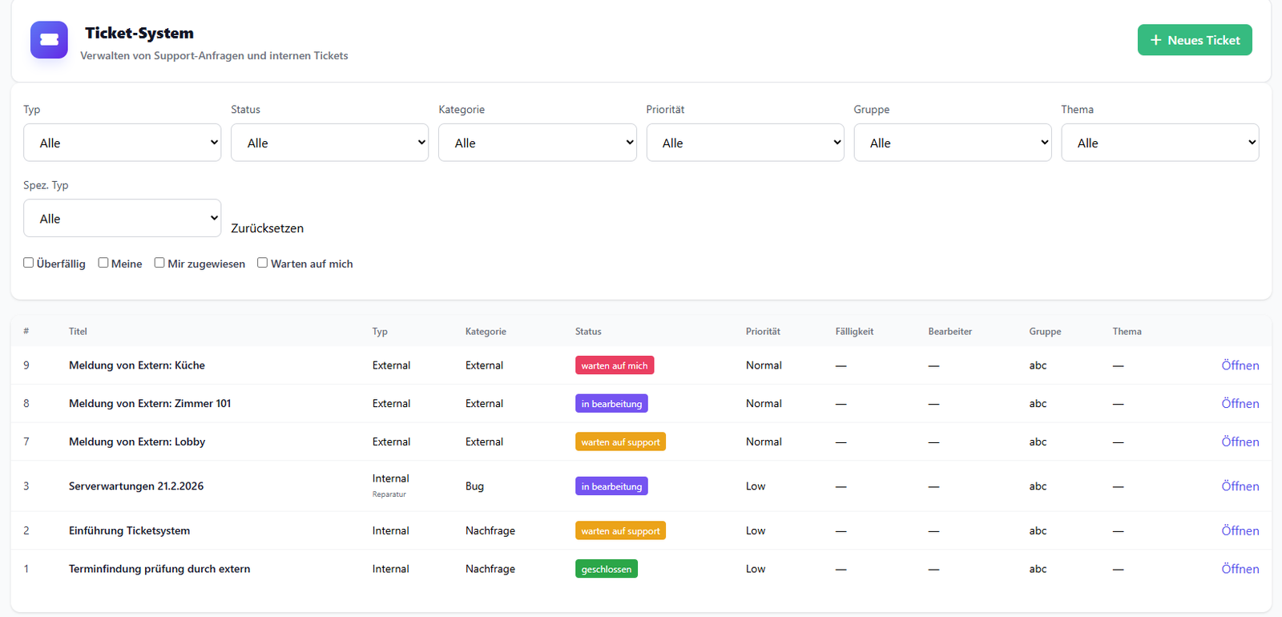The width and height of the screenshot is (1282, 617).
Task: Check the Meine filter checkbox
Action: coord(103,263)
